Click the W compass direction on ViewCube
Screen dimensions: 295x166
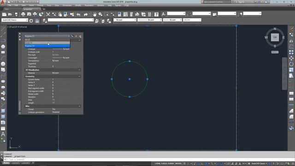[x=266, y=37]
